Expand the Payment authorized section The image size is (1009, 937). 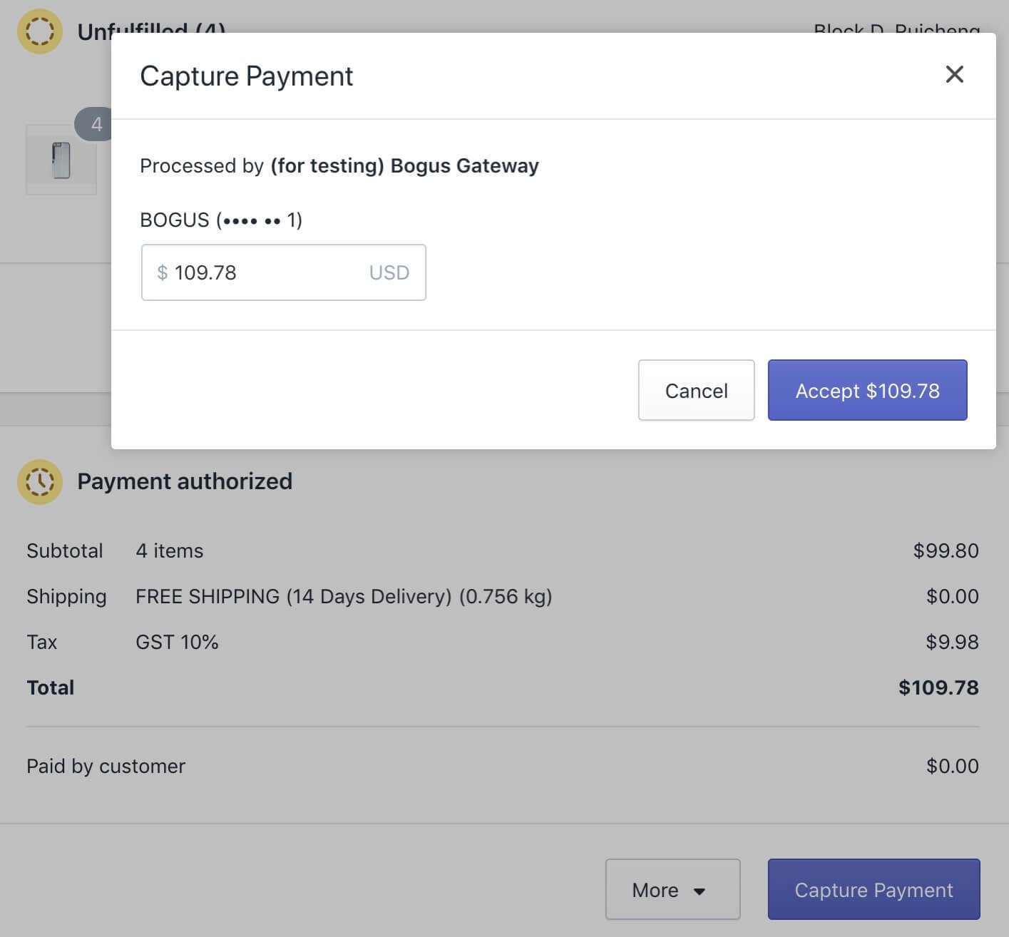(184, 481)
